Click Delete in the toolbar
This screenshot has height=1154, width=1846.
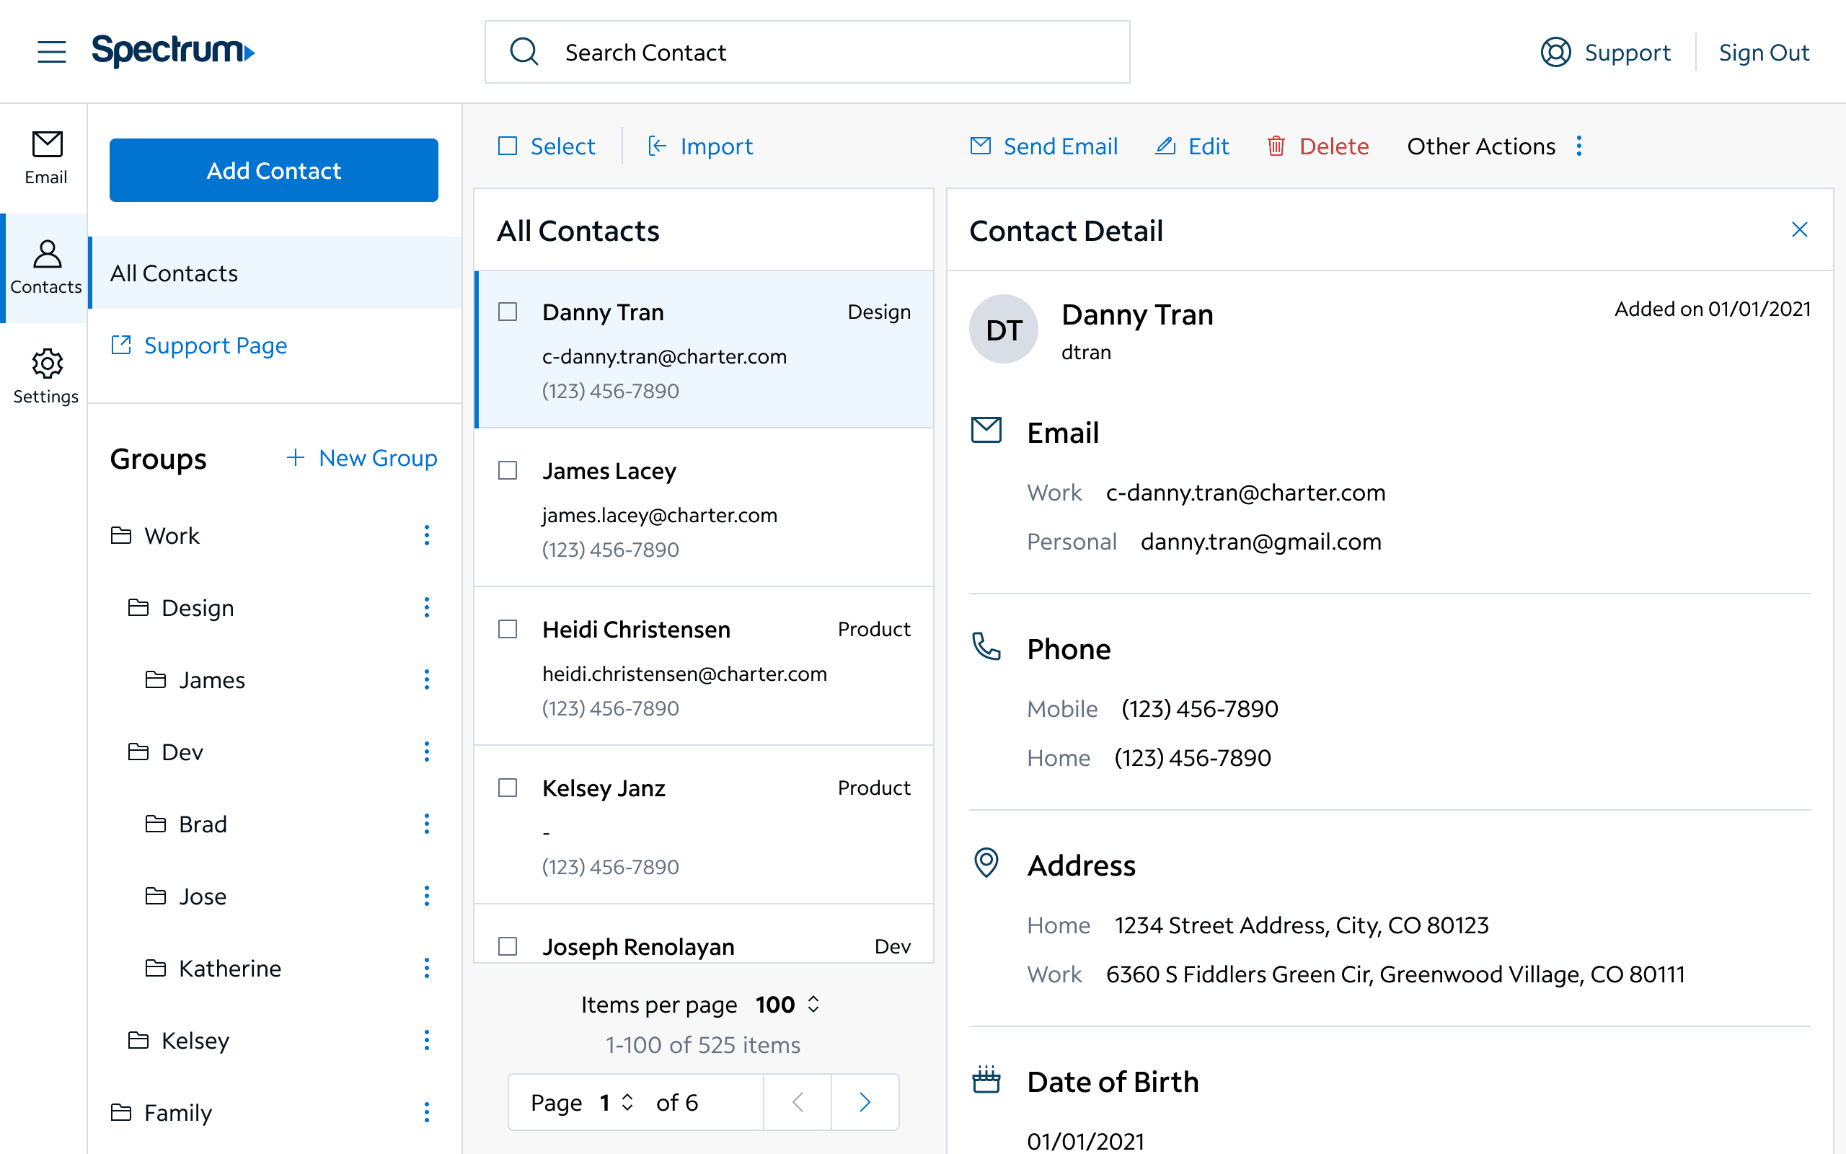coord(1318,146)
